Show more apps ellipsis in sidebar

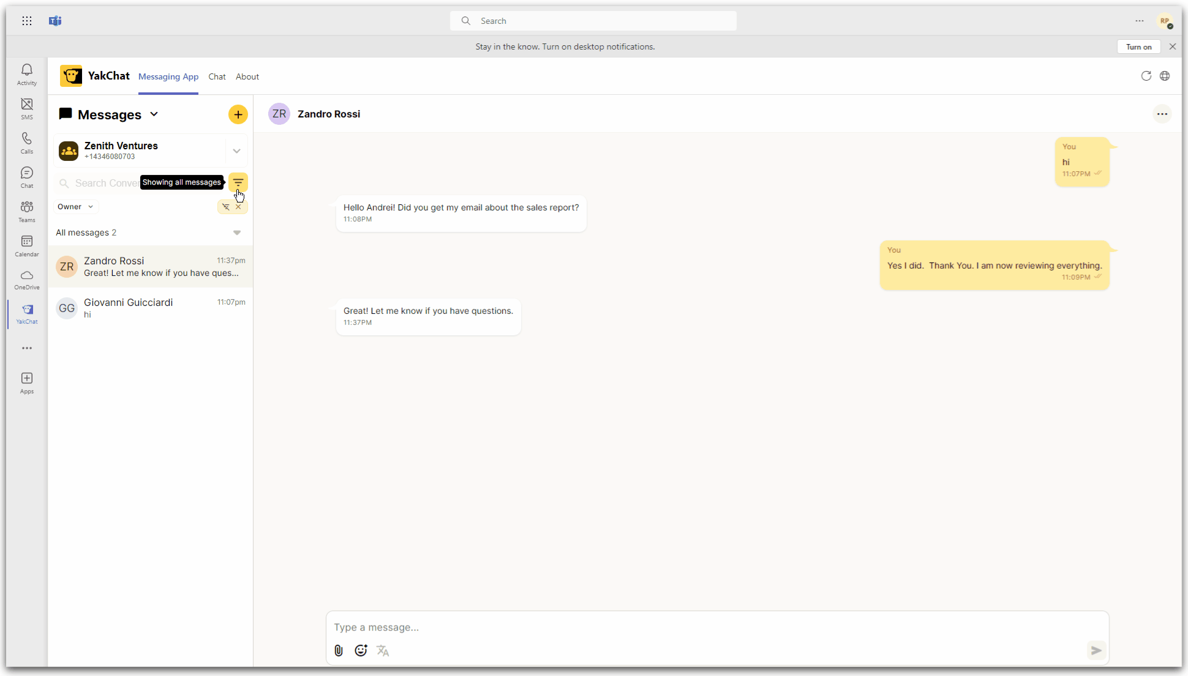tap(27, 348)
